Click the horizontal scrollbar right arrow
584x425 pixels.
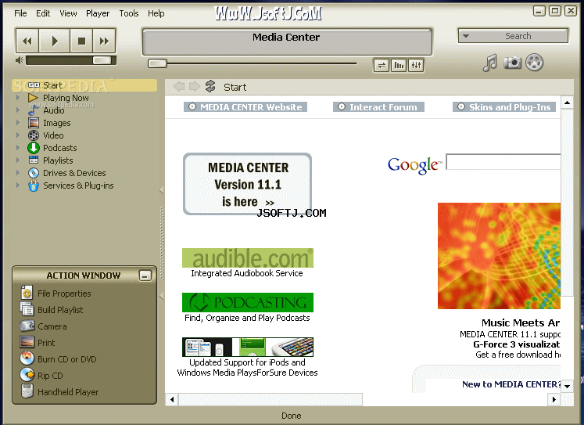554,400
